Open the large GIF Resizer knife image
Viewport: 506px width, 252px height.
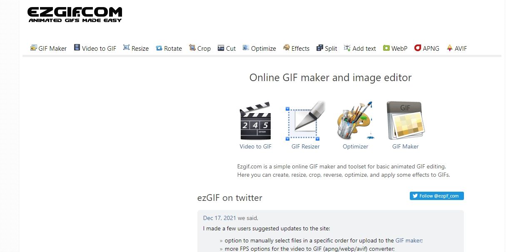point(306,121)
